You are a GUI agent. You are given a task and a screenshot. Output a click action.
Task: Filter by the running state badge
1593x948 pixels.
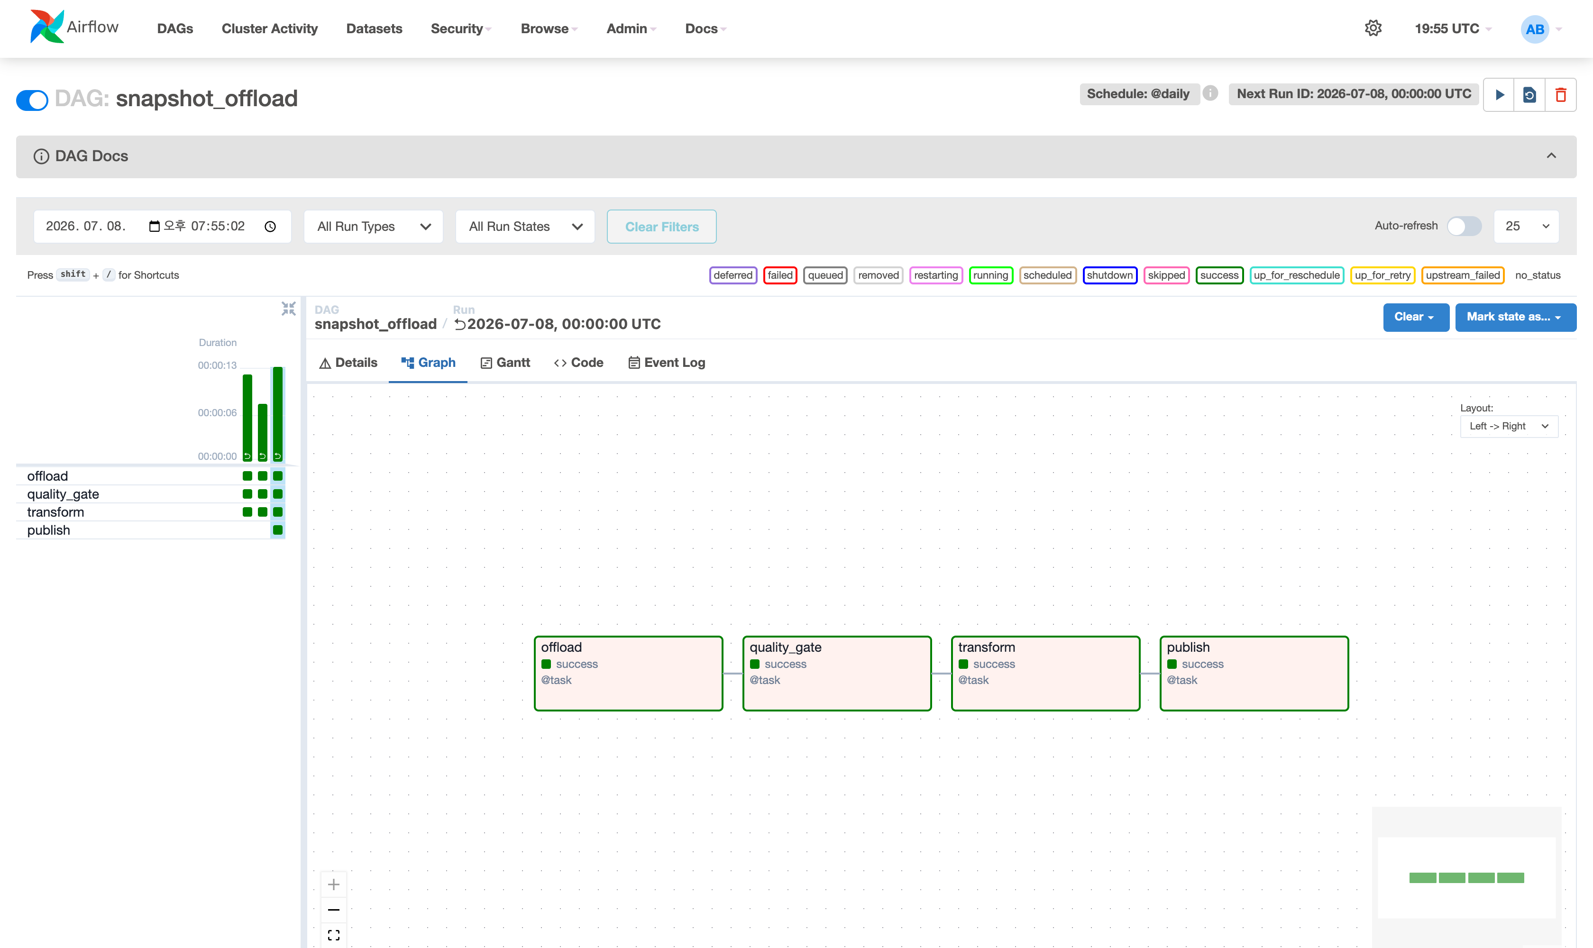pos(991,275)
